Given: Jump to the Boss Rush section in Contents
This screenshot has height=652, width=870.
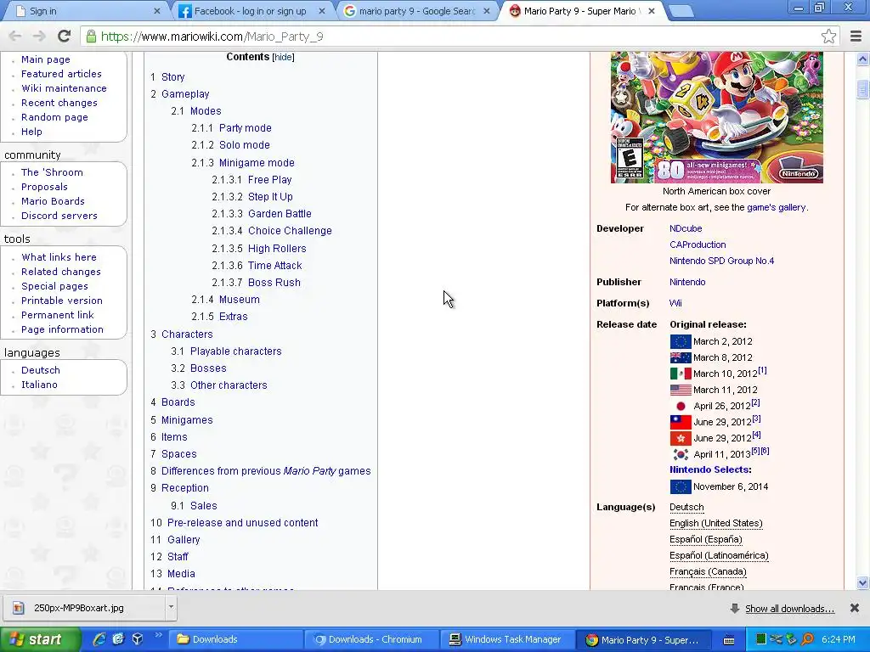Looking at the screenshot, I should click(274, 282).
